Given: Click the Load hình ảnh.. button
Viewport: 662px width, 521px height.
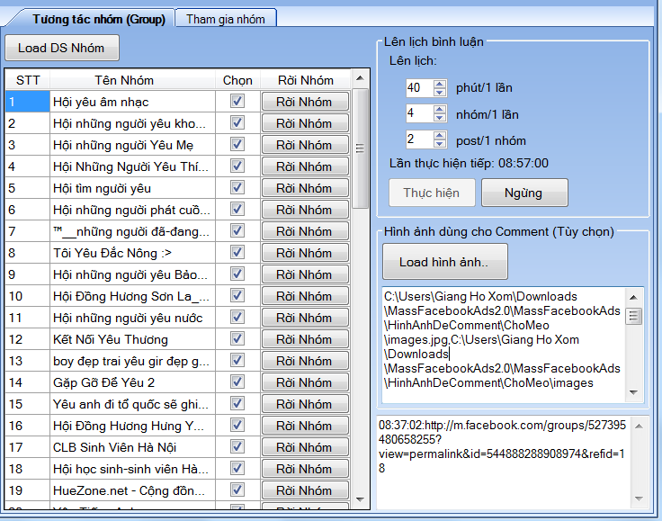Looking at the screenshot, I should point(445,262).
